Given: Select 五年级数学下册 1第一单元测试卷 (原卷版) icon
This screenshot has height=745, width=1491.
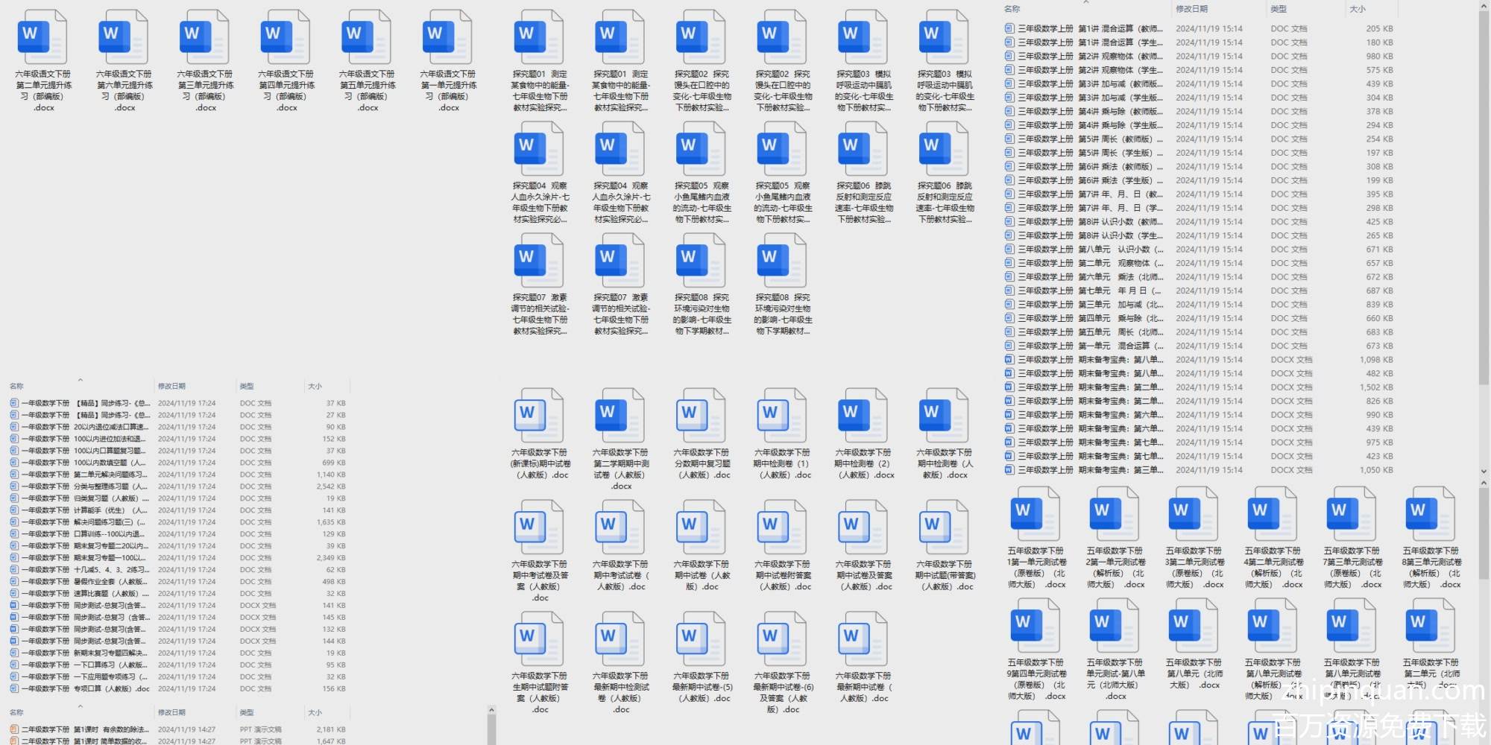Looking at the screenshot, I should (x=1035, y=513).
